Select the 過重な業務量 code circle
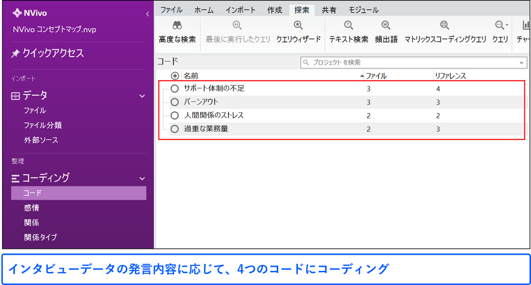Viewport: 531px width, 285px height. [x=174, y=129]
